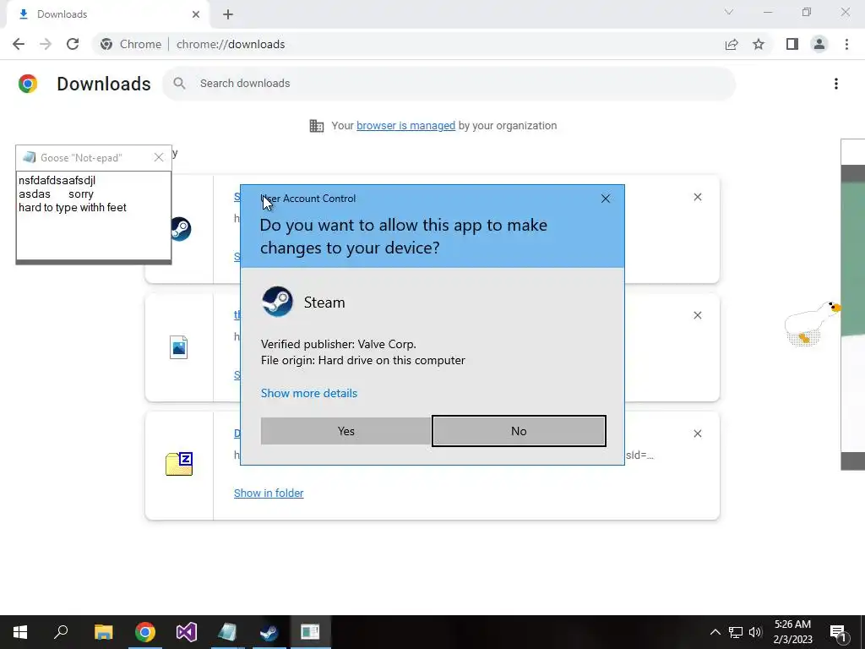Reload the Chrome page
Screen dimensions: 865x649
tap(73, 44)
